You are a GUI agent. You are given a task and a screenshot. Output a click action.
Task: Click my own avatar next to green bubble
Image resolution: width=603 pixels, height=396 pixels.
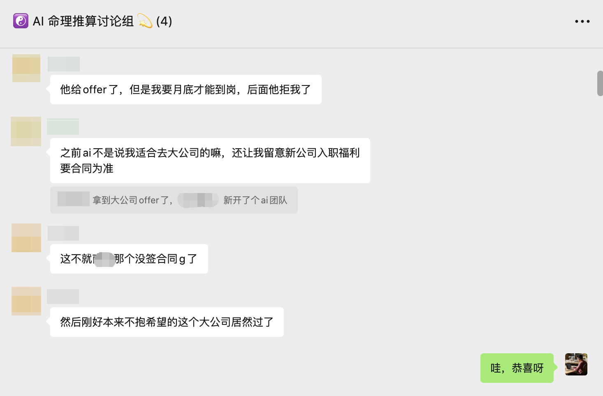(x=576, y=364)
